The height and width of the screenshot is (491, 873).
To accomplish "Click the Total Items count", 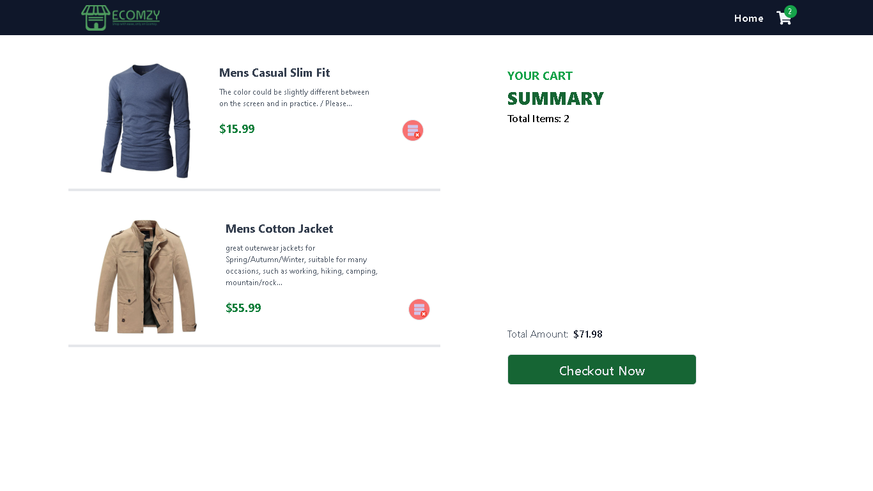I will [x=538, y=119].
